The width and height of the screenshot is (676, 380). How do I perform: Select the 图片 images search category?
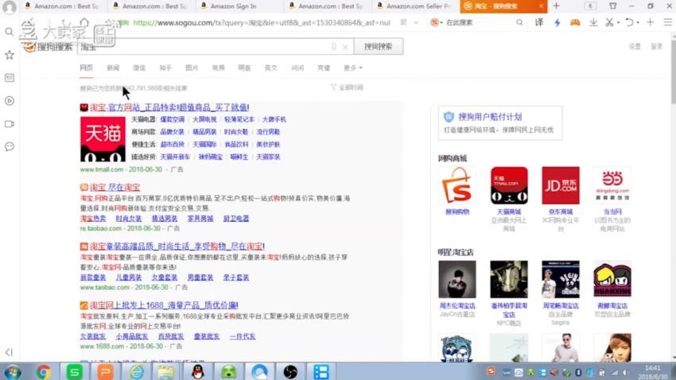click(192, 68)
